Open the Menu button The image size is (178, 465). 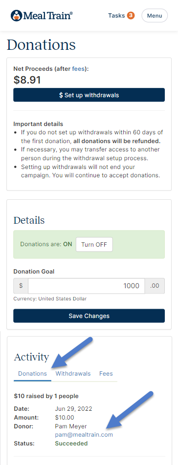pyautogui.click(x=155, y=16)
